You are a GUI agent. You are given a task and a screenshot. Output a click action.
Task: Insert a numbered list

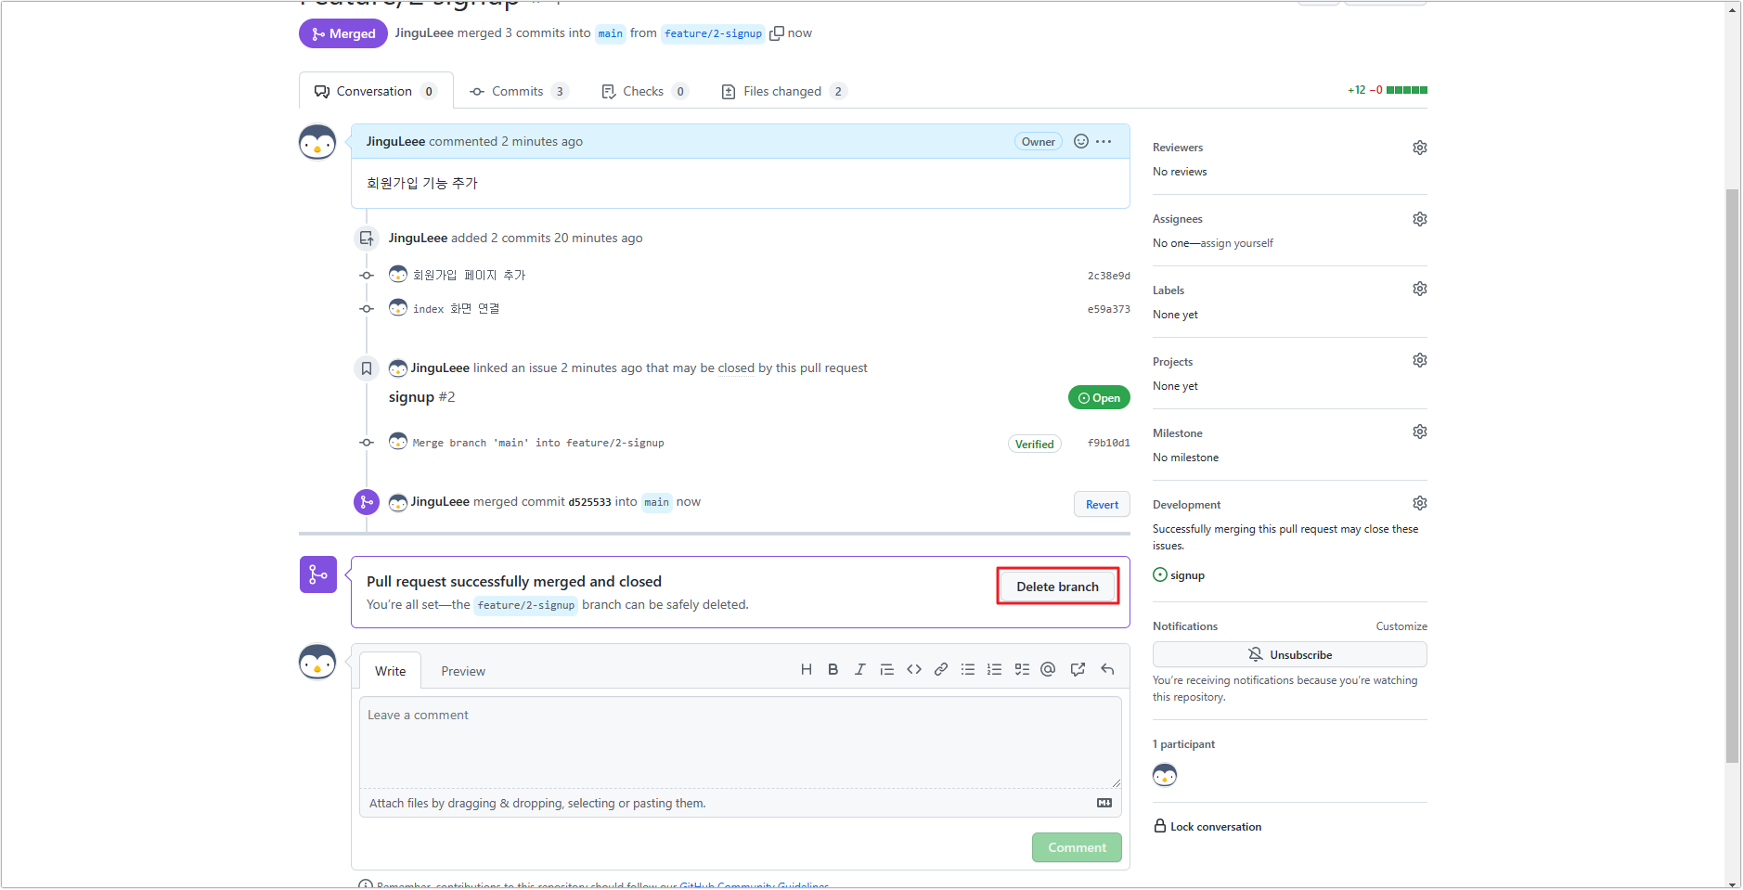(x=994, y=670)
